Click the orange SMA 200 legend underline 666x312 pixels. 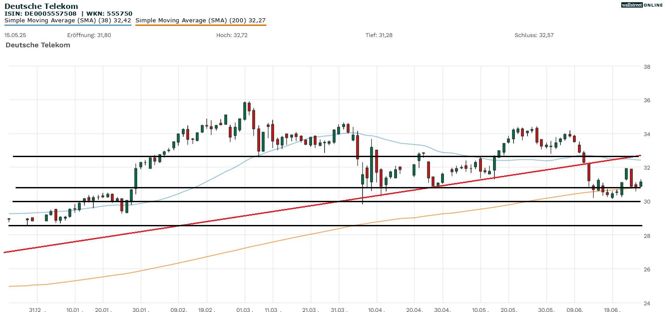point(200,25)
